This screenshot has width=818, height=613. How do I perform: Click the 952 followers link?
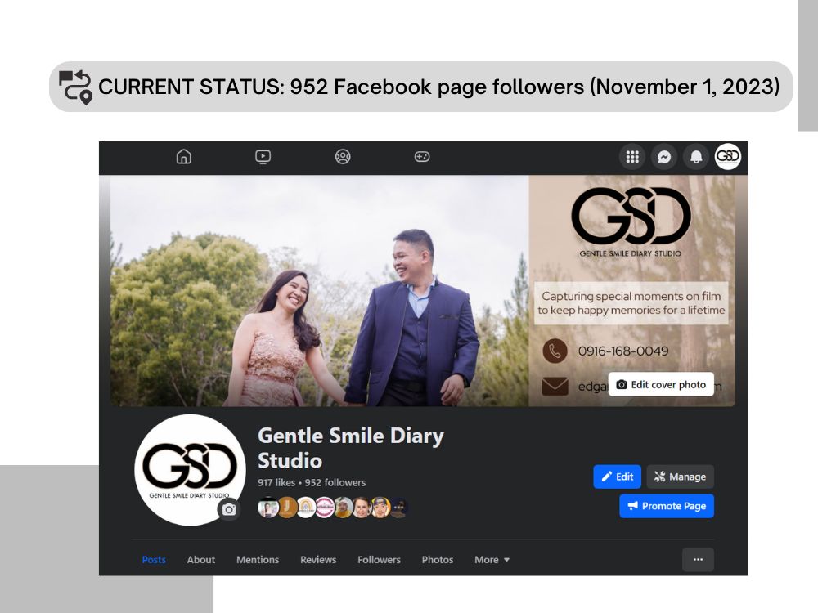335,483
